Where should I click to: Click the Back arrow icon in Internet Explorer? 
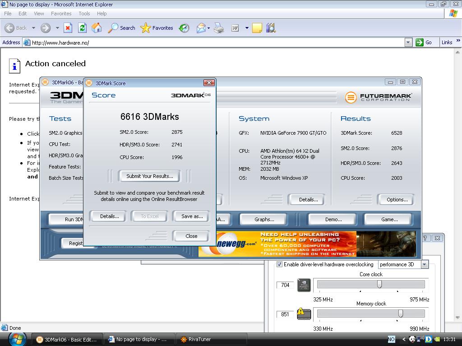pos(9,28)
